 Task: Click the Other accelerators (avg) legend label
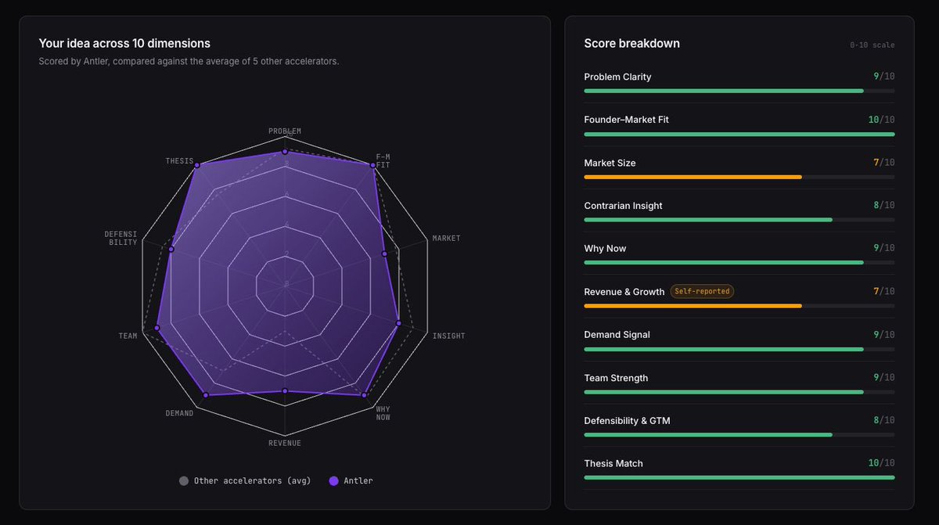tap(252, 481)
